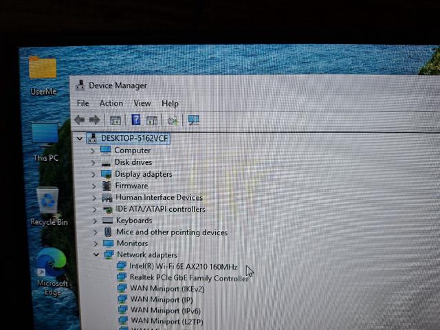Image resolution: width=440 pixels, height=330 pixels.
Task: Select Intel(R) Wi-Fi 6E AX210 160MHz
Action: pyautogui.click(x=184, y=267)
